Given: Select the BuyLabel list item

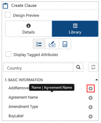Looking at the screenshot, I should pyautogui.click(x=16, y=116).
